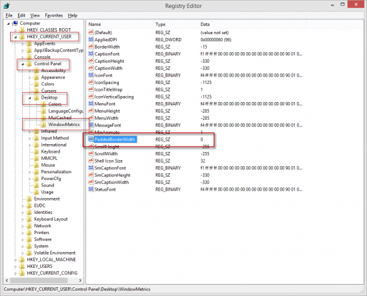
Task: Expand the HKEY_USERS key
Action: tap(15, 267)
